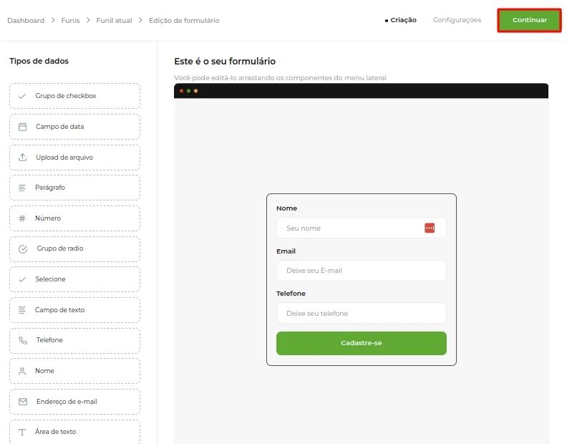Image resolution: width=567 pixels, height=444 pixels.
Task: Select the Grupo de radio component label
Action: pos(60,248)
